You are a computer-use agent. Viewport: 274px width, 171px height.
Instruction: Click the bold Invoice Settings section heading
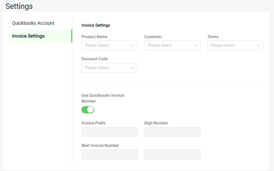(x=96, y=25)
